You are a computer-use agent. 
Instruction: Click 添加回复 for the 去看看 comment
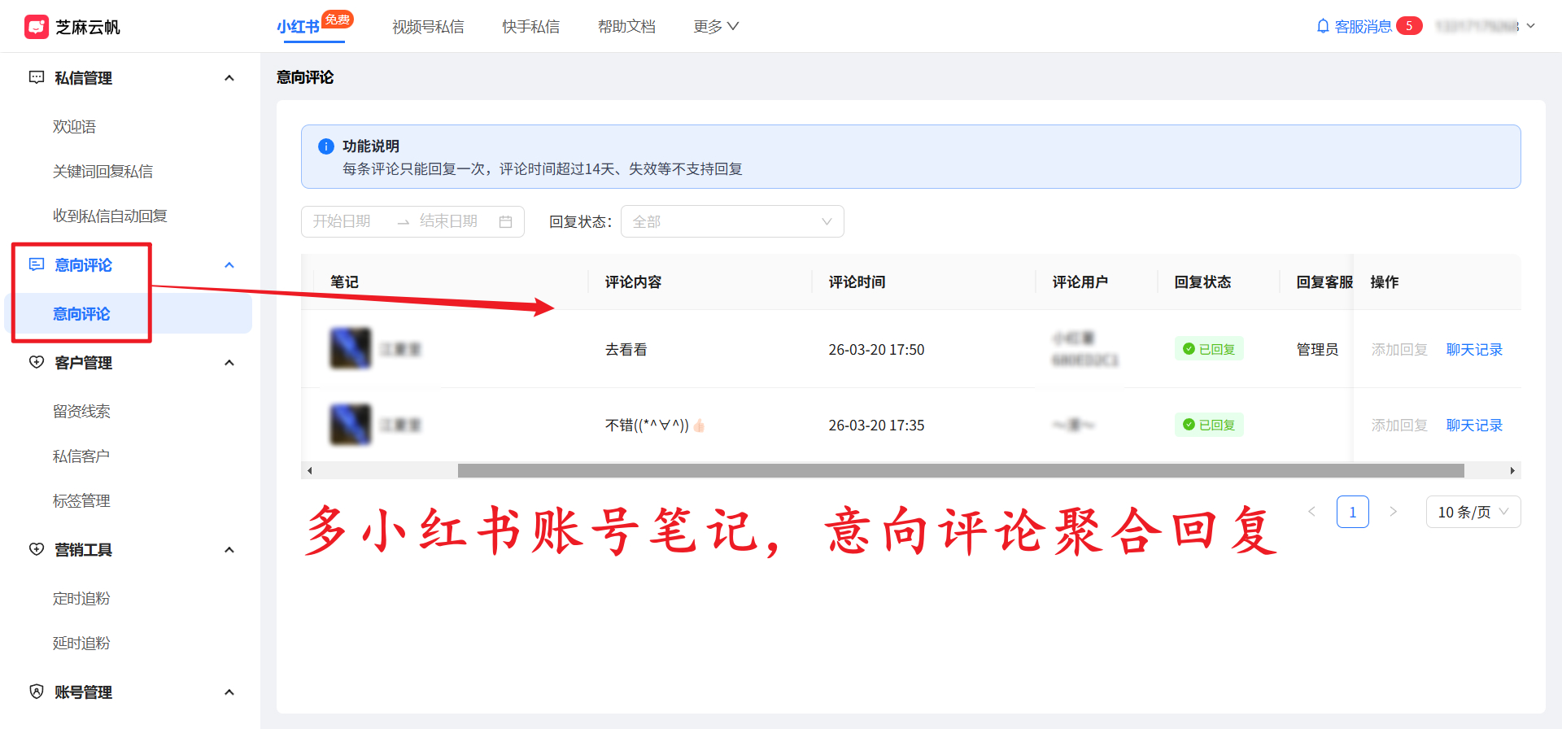pos(1399,350)
